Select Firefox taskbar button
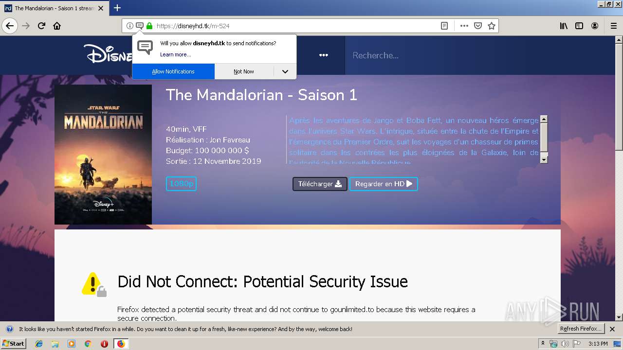This screenshot has width=623, height=350. point(121,344)
